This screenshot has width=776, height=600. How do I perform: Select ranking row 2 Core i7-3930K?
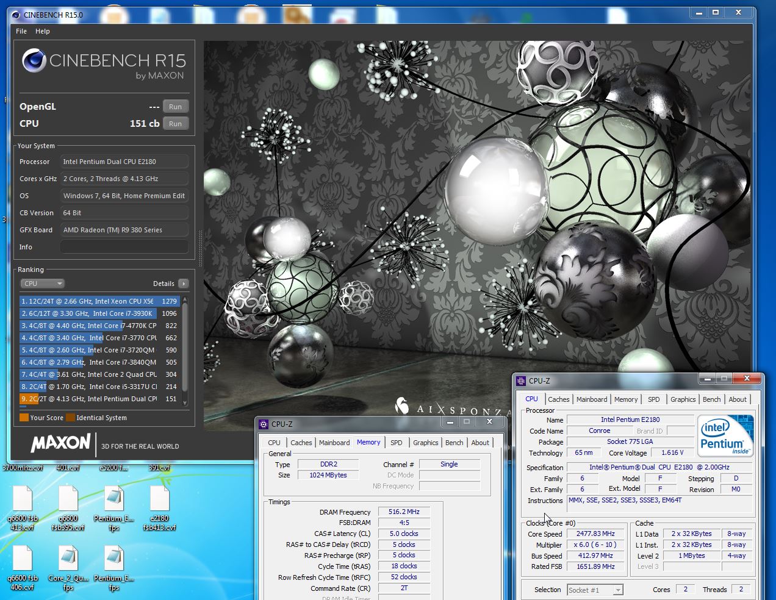99,313
